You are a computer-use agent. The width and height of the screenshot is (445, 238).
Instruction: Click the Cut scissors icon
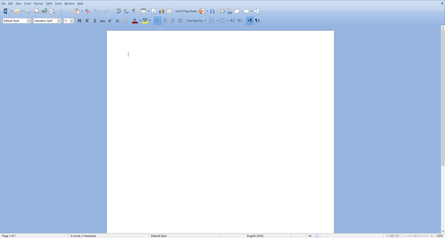(x=62, y=11)
